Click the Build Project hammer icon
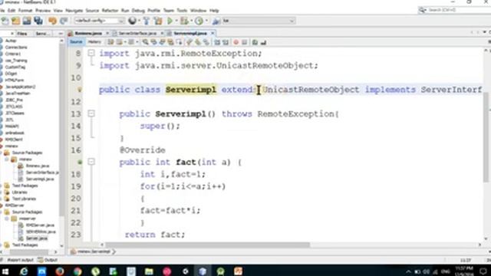491x276 pixels. [147, 21]
